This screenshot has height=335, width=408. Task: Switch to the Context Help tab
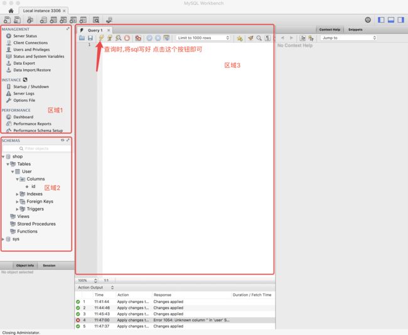pyautogui.click(x=330, y=30)
